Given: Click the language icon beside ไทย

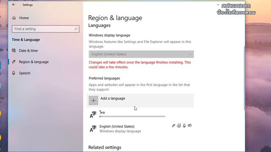Looking at the screenshot, I should (x=93, y=114).
